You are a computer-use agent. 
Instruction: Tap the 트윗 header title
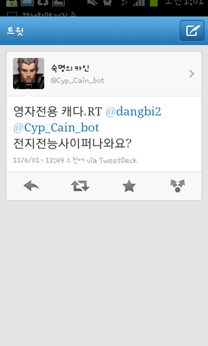pyautogui.click(x=15, y=31)
